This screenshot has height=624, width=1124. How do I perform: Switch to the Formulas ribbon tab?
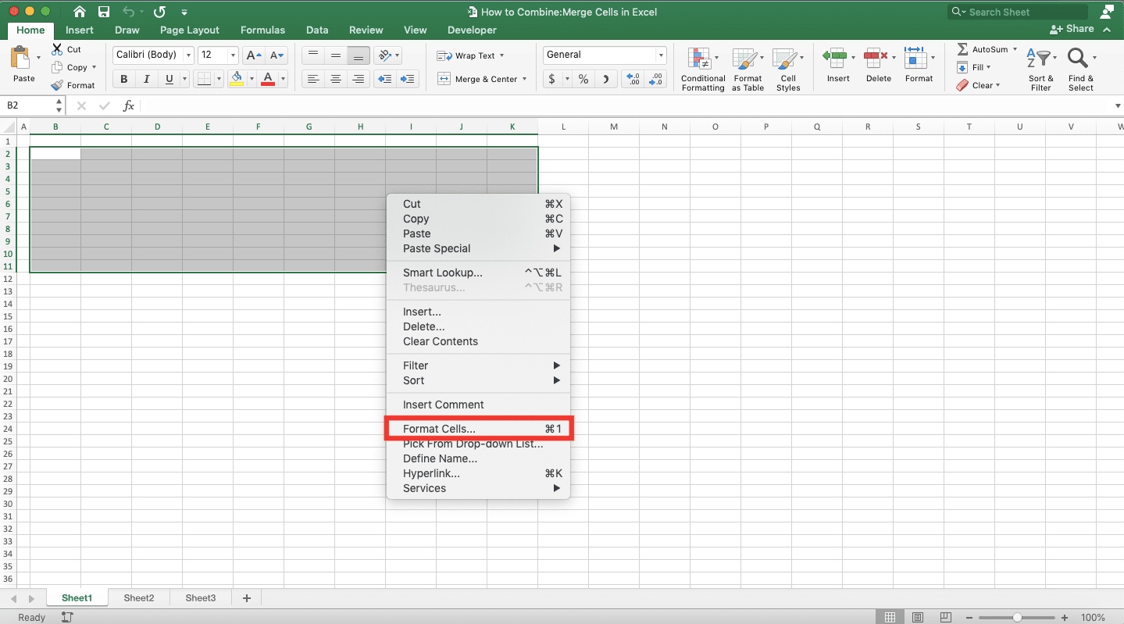tap(262, 30)
